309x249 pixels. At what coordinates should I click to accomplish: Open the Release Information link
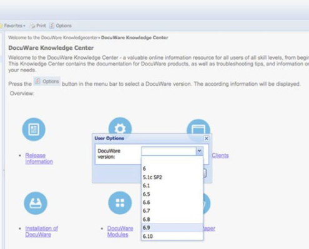pyautogui.click(x=39, y=158)
